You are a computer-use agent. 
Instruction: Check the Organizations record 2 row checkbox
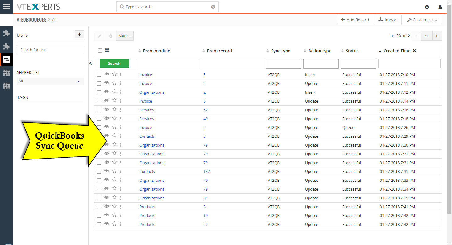[x=99, y=92]
